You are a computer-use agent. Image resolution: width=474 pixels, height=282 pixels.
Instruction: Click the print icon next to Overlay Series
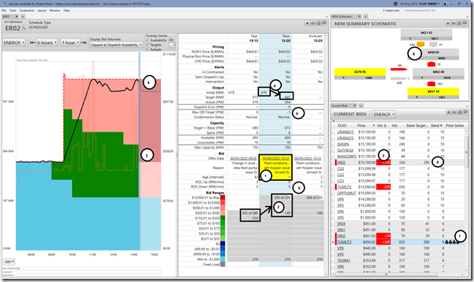click(x=171, y=39)
